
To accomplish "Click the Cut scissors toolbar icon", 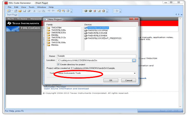I will [x=34, y=11].
